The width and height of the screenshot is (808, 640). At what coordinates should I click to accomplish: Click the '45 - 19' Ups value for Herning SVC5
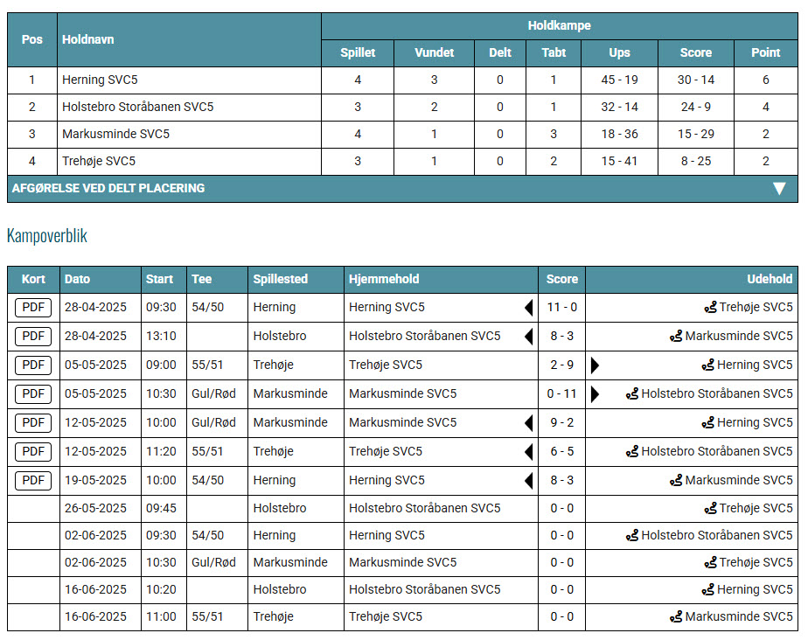(619, 80)
